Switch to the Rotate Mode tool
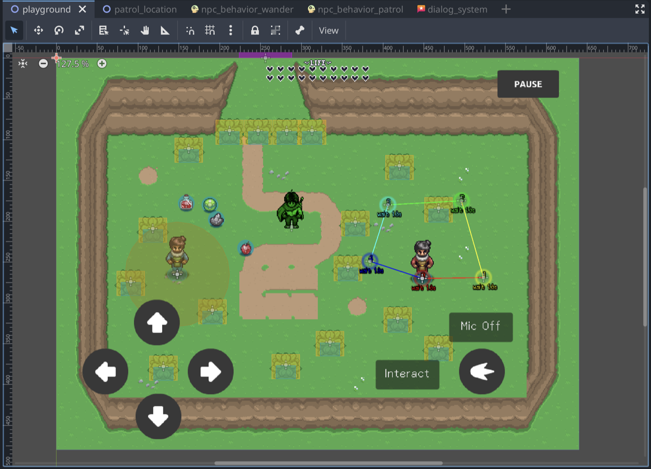This screenshot has height=469, width=651. (59, 30)
